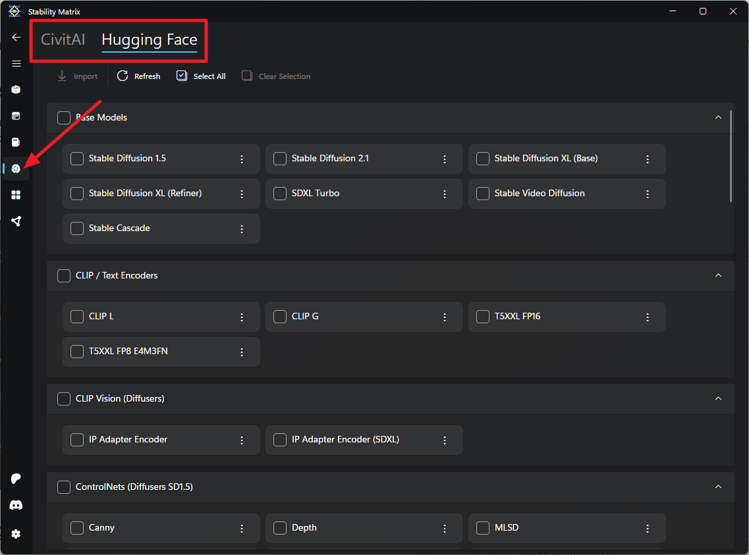The height and width of the screenshot is (555, 749).
Task: Click the 'MLSD' label
Action: click(x=507, y=528)
